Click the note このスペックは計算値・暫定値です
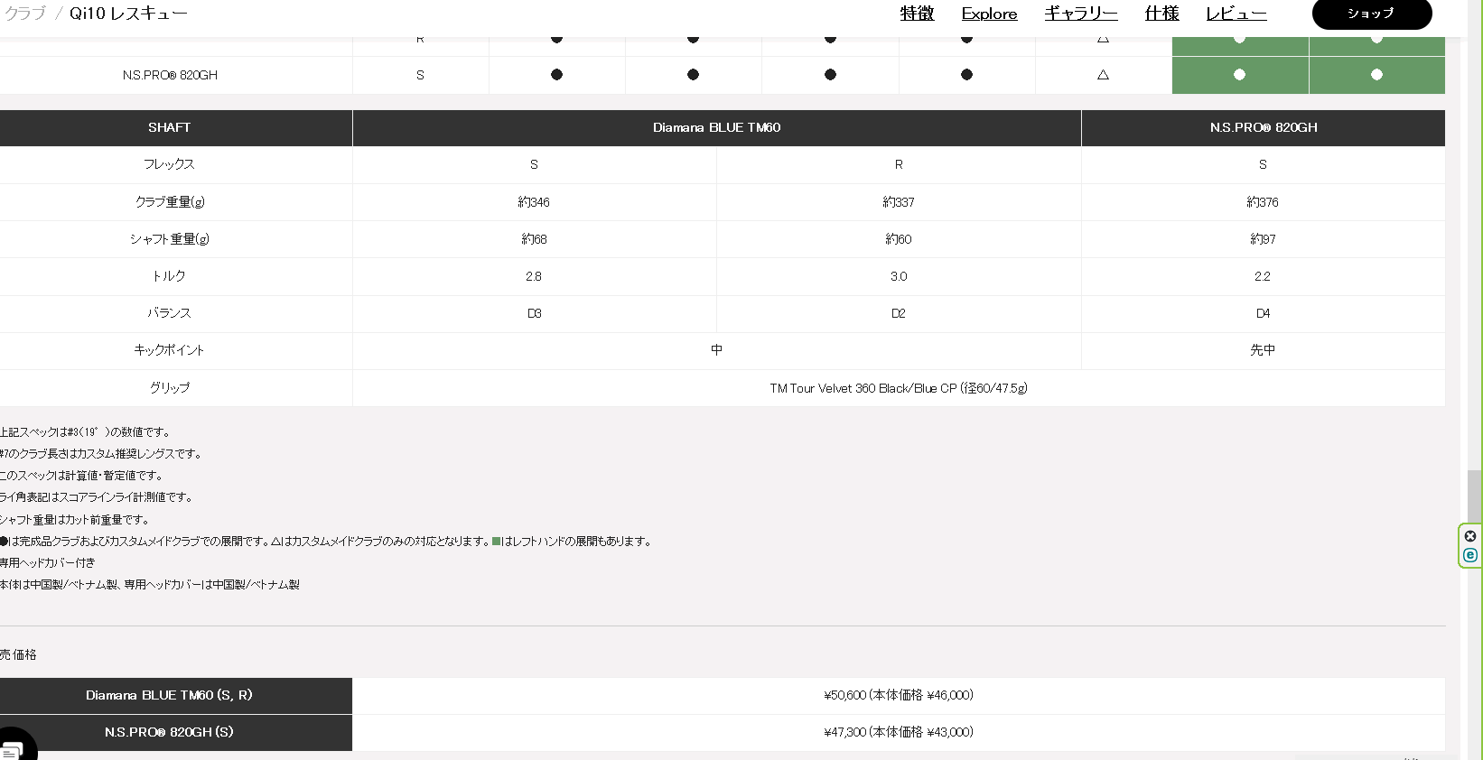Screen dimensions: 1483x760 tap(80, 476)
